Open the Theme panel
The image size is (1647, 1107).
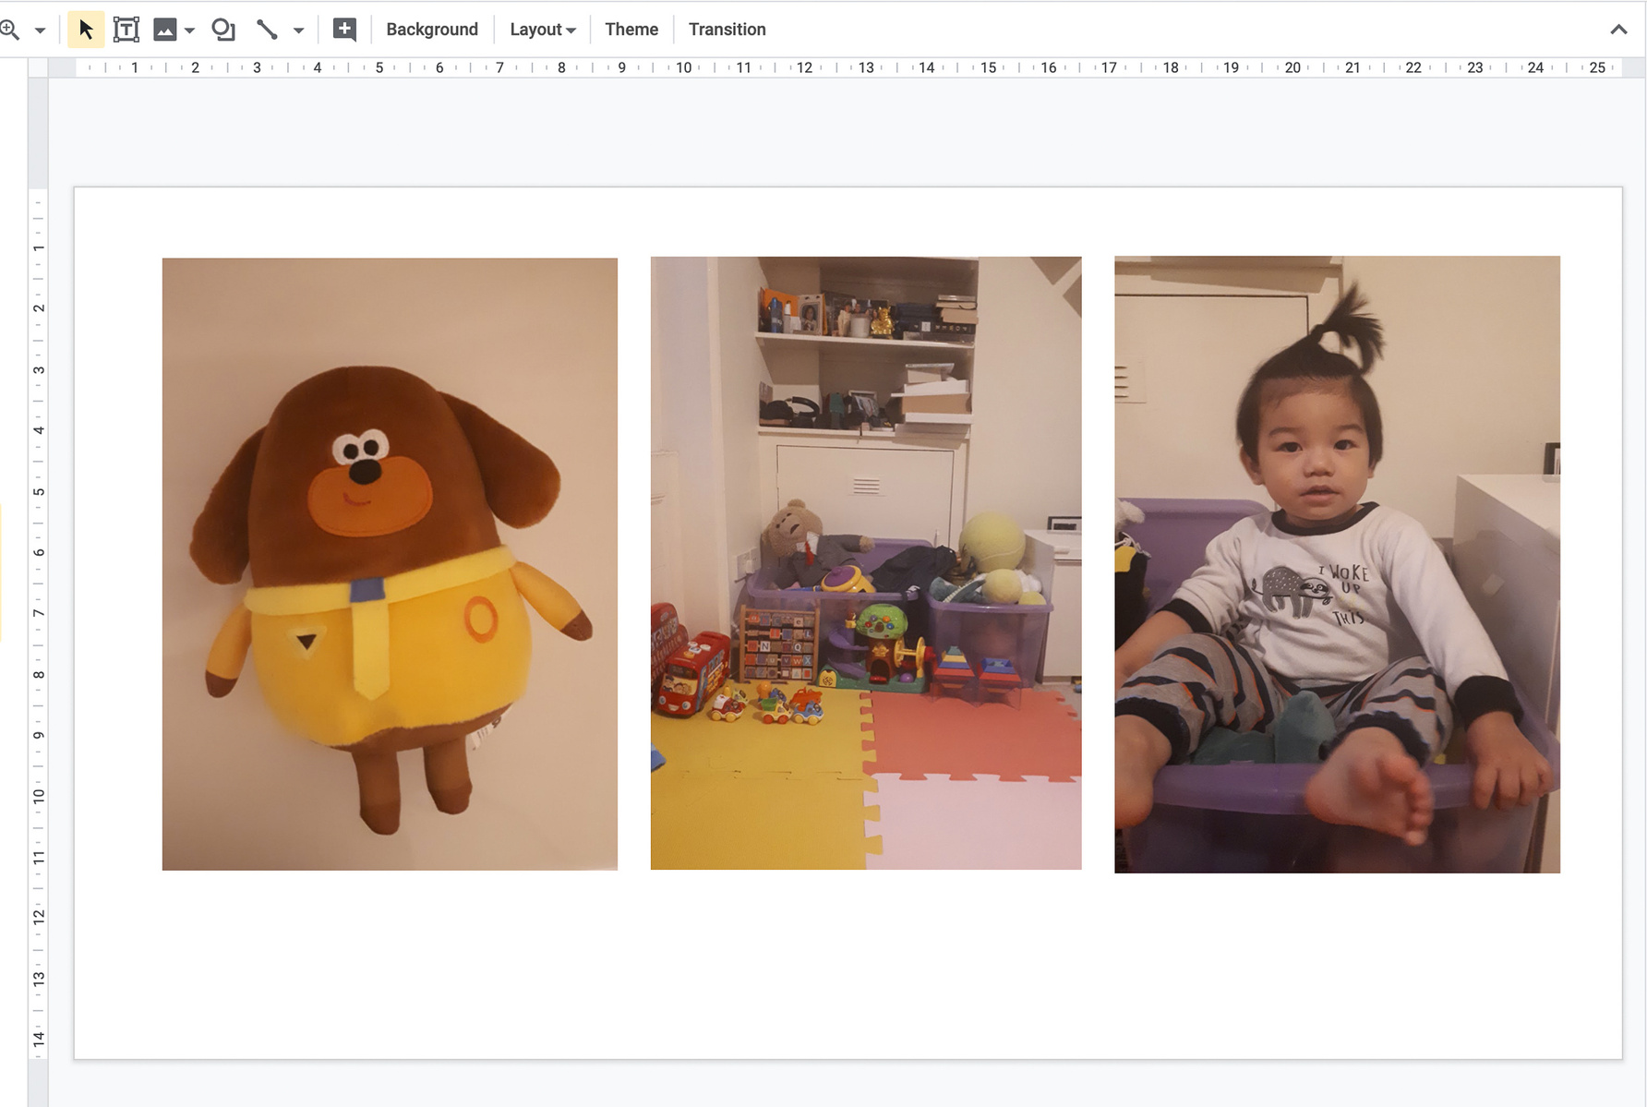point(631,30)
